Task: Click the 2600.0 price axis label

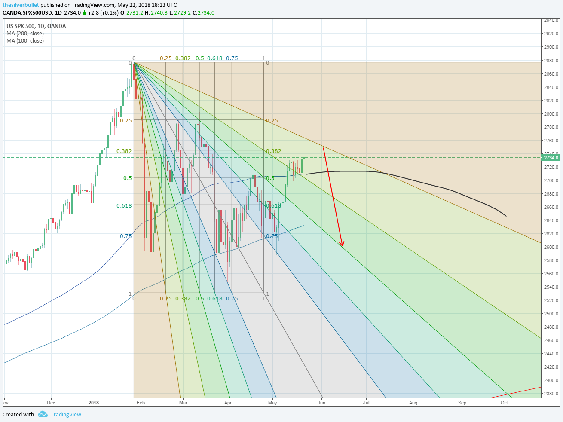Action: [x=551, y=247]
